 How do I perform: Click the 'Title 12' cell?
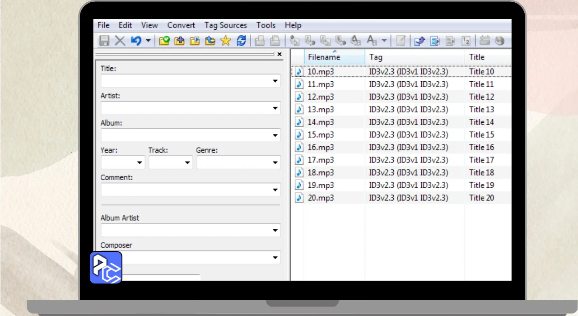pos(481,97)
